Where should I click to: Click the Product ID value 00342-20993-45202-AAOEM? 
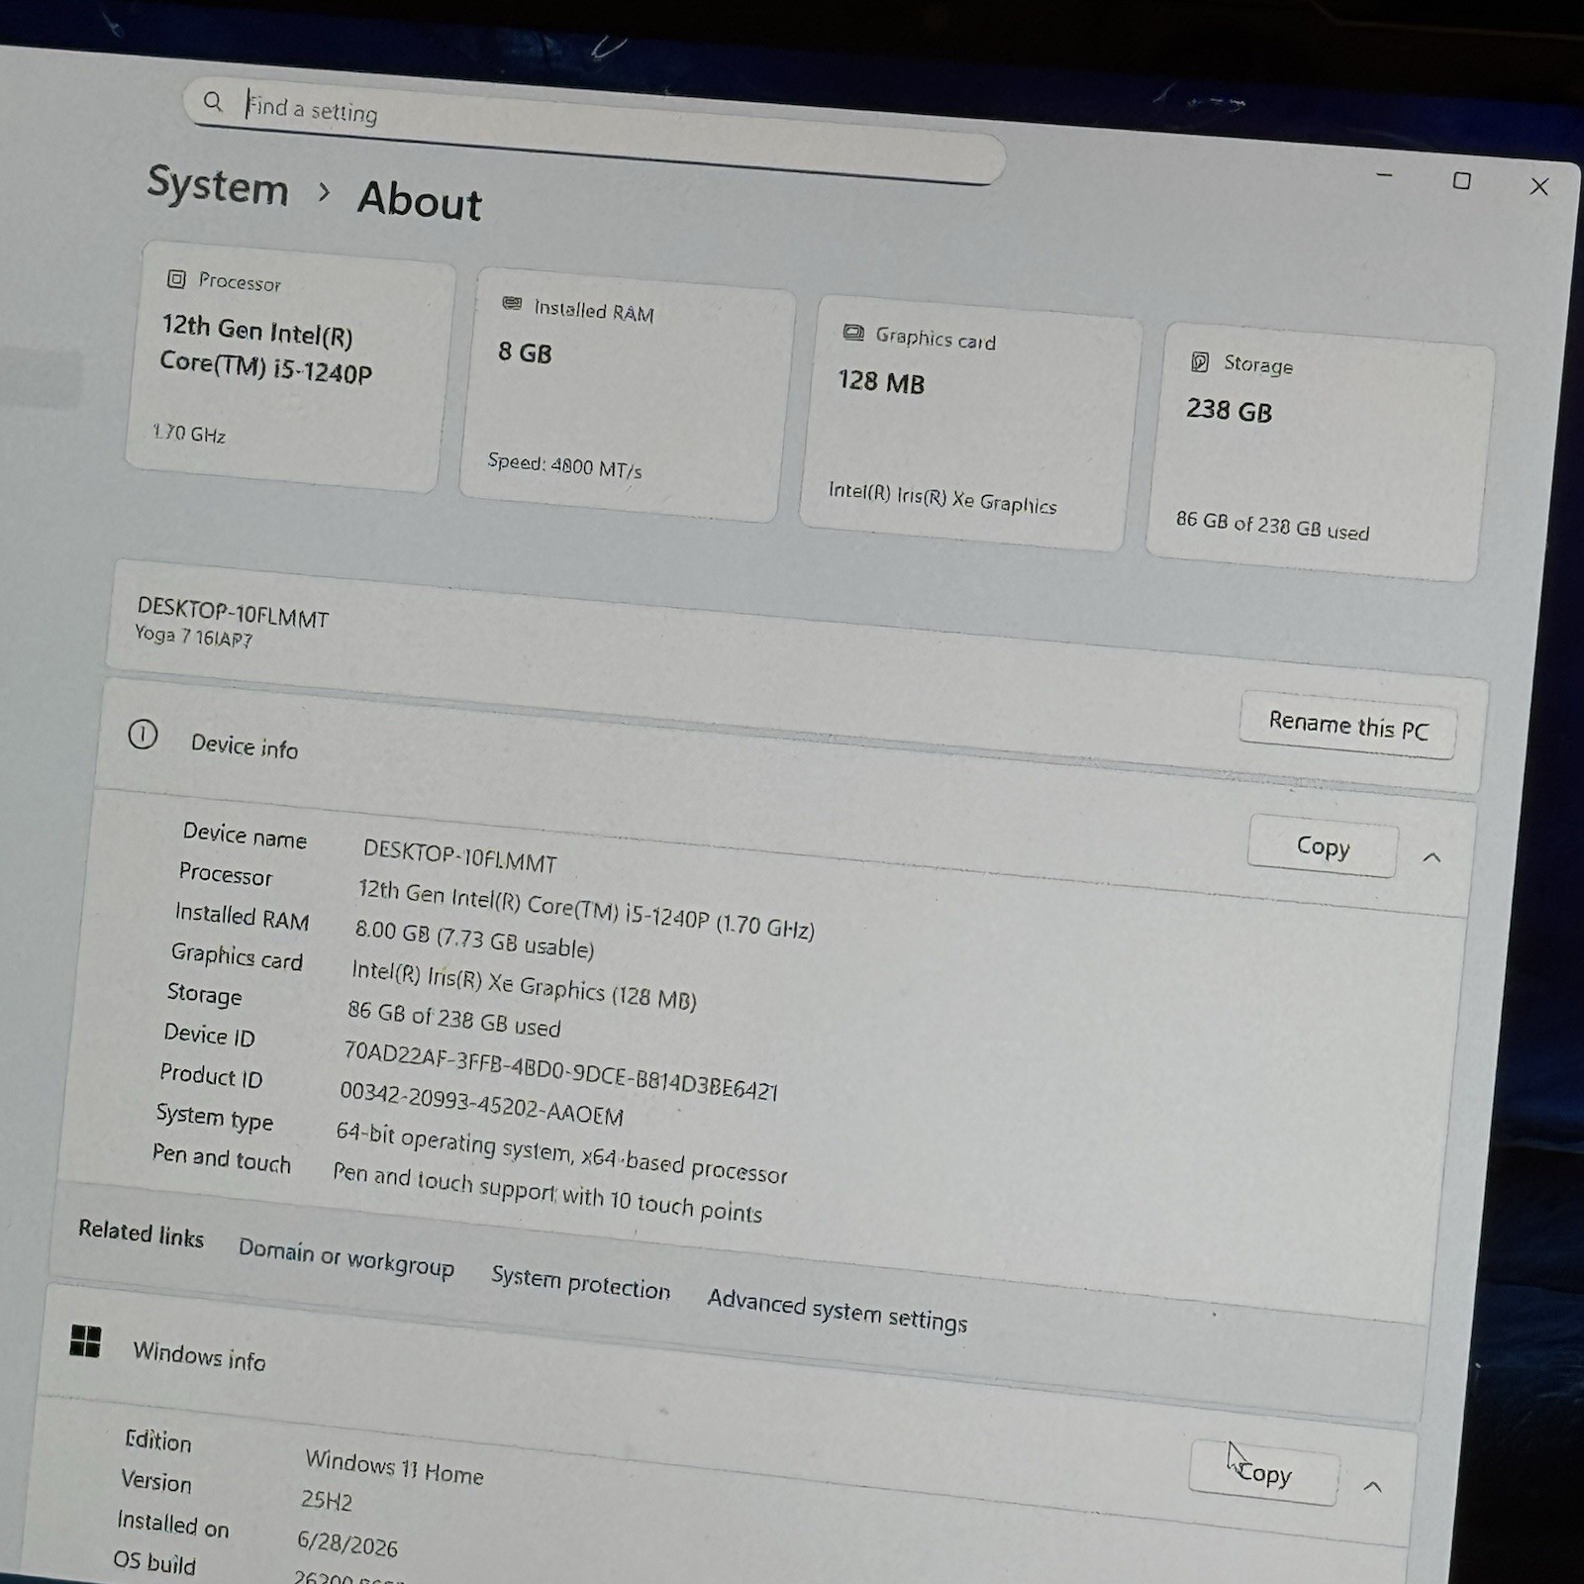click(481, 1103)
